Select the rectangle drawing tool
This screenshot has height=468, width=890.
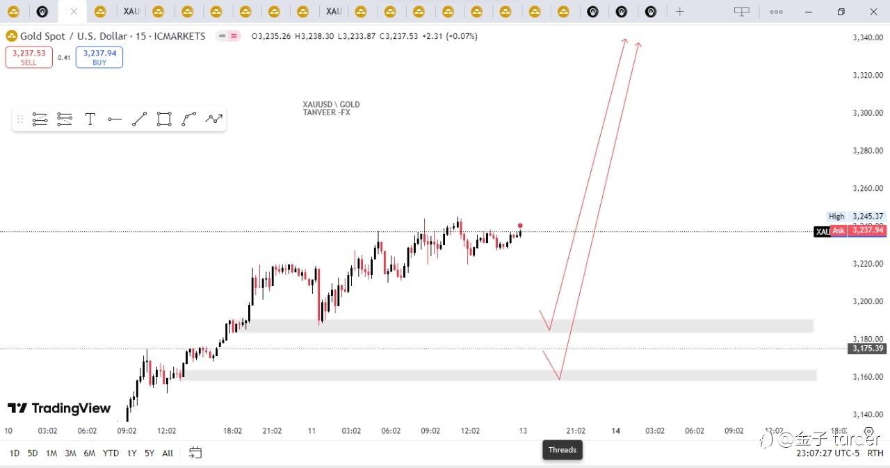(x=164, y=119)
